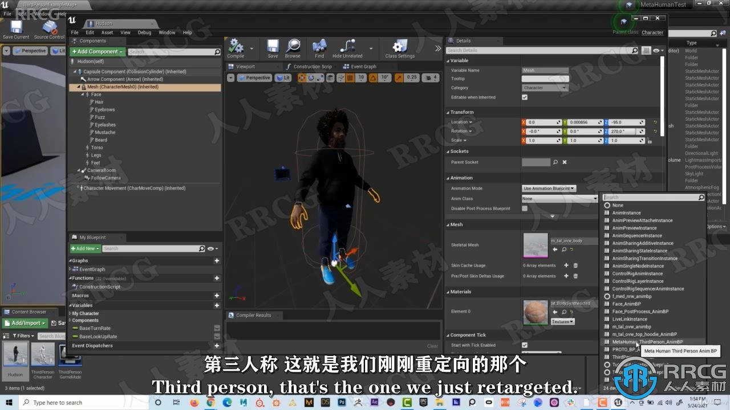Select the Hair component under Face
This screenshot has height=410, width=730.
[x=99, y=102]
